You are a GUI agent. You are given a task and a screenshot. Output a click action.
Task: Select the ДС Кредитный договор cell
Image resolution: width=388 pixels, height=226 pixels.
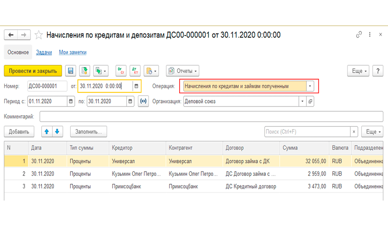[251, 186]
